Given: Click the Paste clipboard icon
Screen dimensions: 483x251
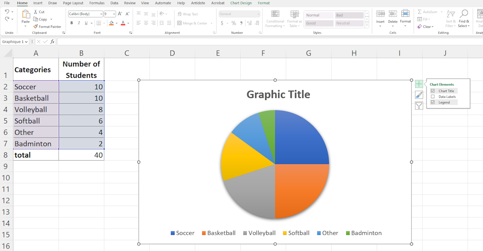Looking at the screenshot, I should [25, 15].
